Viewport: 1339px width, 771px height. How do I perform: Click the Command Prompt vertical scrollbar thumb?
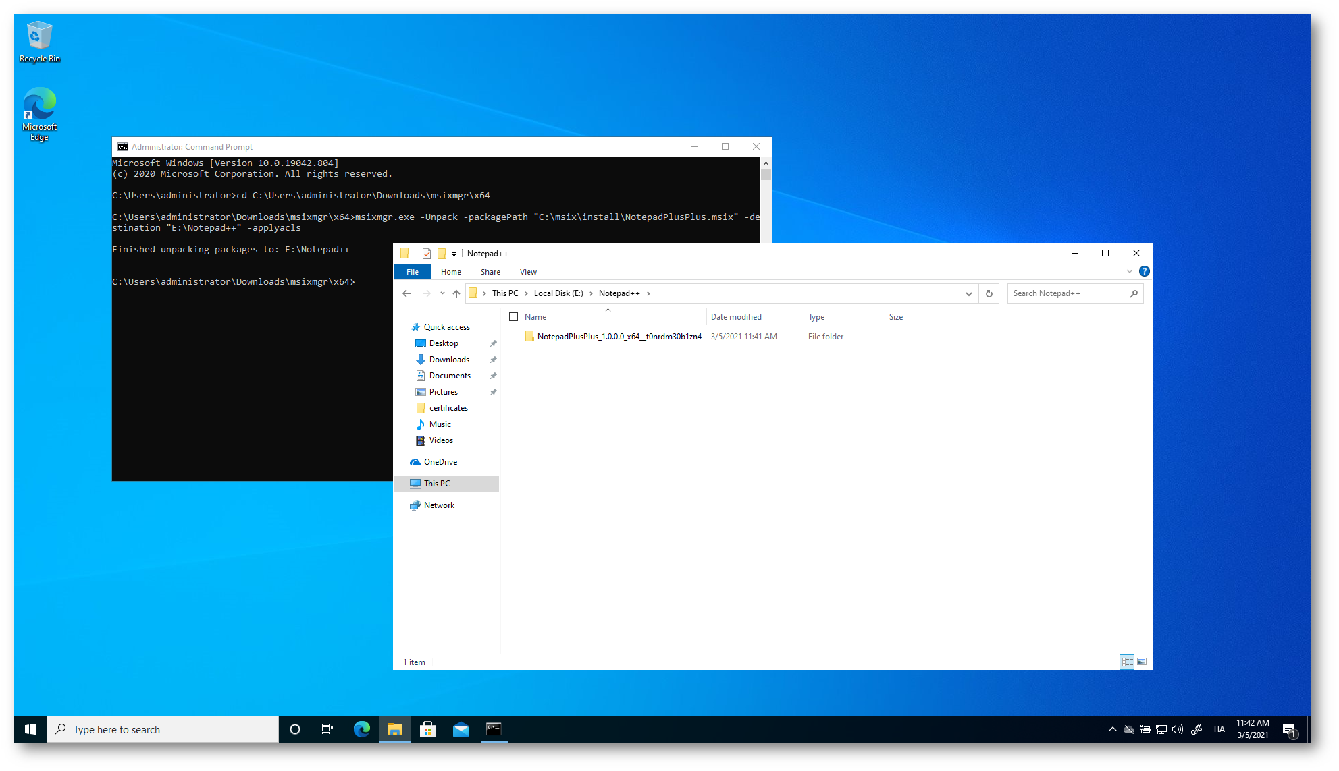click(766, 174)
